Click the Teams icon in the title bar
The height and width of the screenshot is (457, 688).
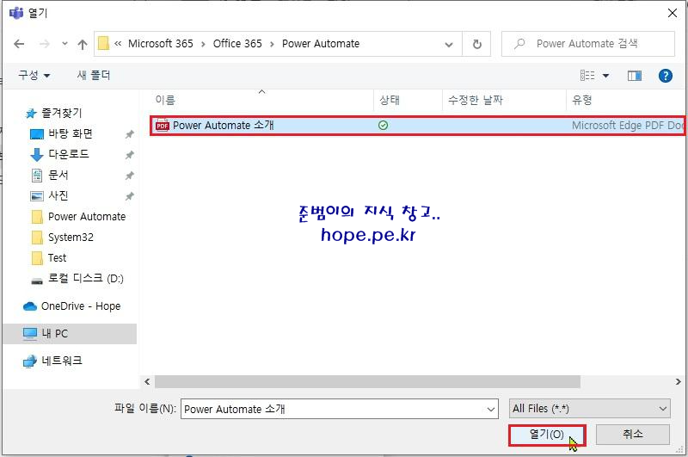click(x=16, y=13)
